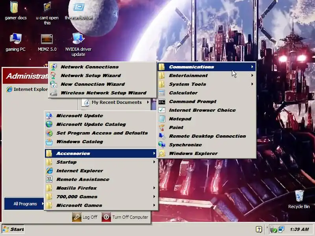
Task: Click the 1:39 AM clock
Action: tap(299, 229)
